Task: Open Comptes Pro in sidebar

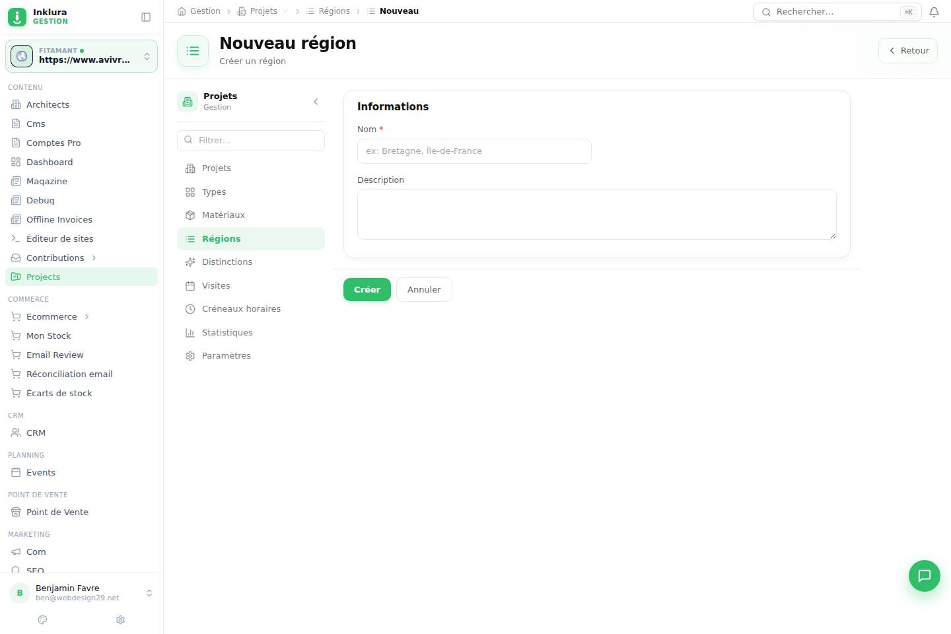Action: tap(82, 143)
